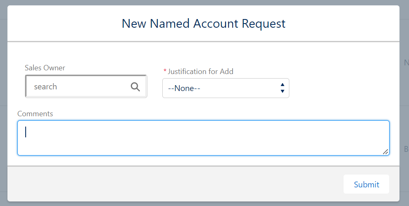Click the dialog header bar left of title

[62, 24]
